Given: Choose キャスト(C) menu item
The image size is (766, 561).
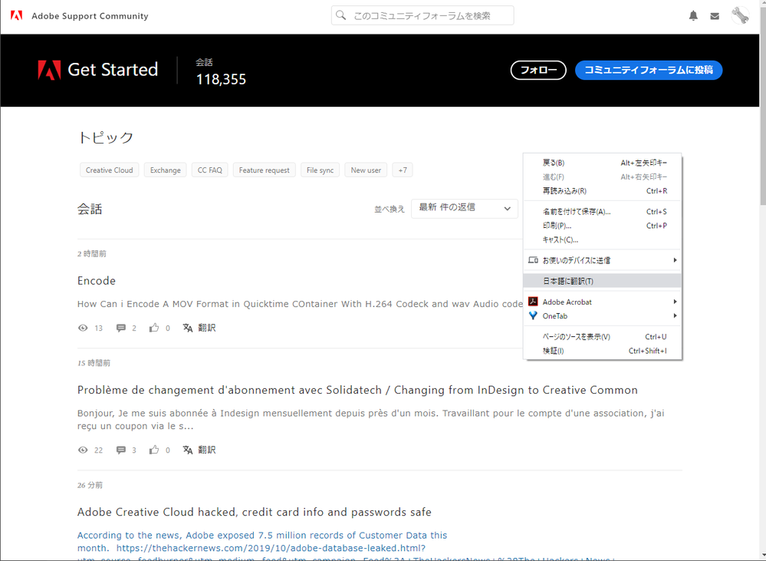Looking at the screenshot, I should [602, 239].
